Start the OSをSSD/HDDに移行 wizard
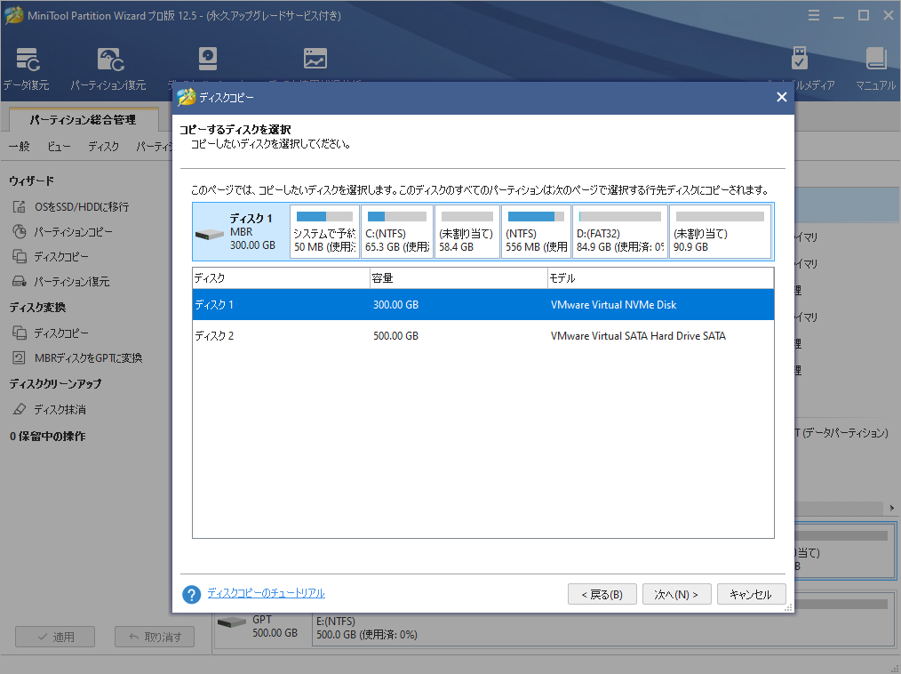The image size is (901, 674). pyautogui.click(x=82, y=207)
